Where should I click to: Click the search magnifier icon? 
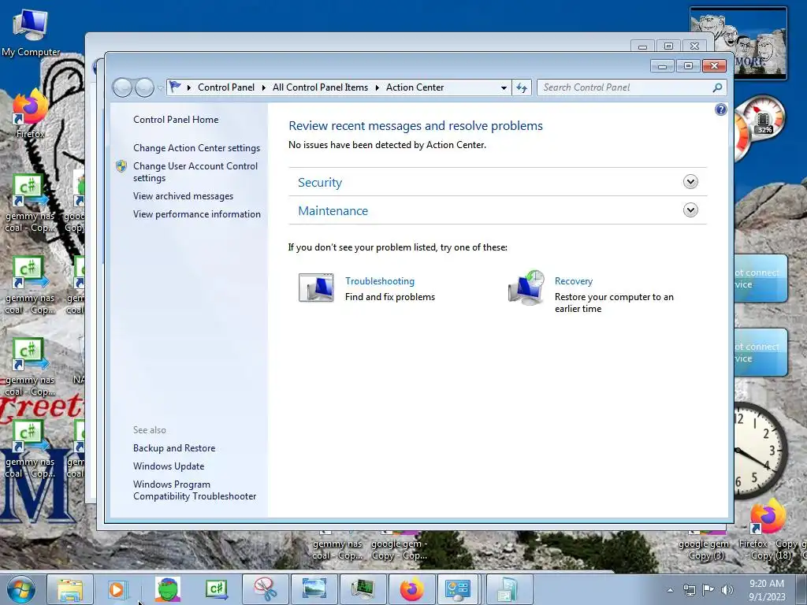717,87
